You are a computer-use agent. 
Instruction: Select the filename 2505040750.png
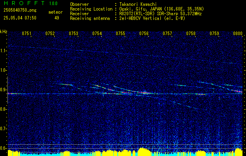[20, 11]
